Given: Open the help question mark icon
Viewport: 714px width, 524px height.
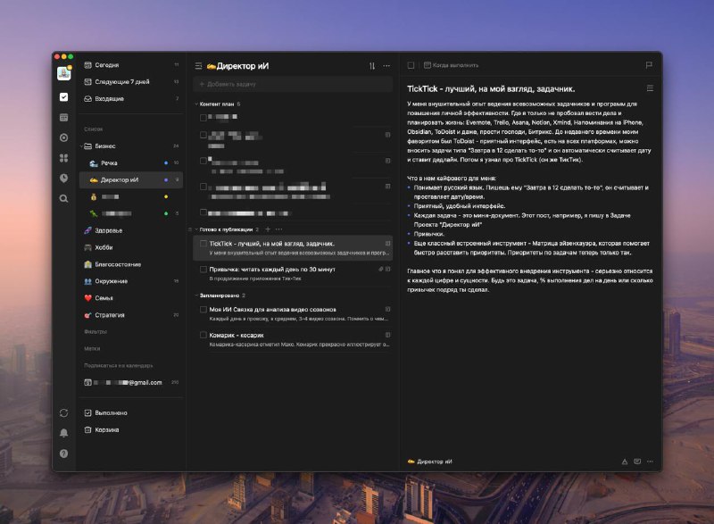Looking at the screenshot, I should pos(63,453).
